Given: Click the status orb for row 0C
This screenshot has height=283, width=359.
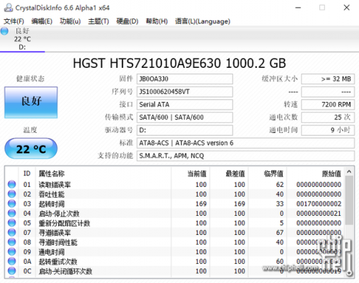Looking at the screenshot, I should pos(11,271).
